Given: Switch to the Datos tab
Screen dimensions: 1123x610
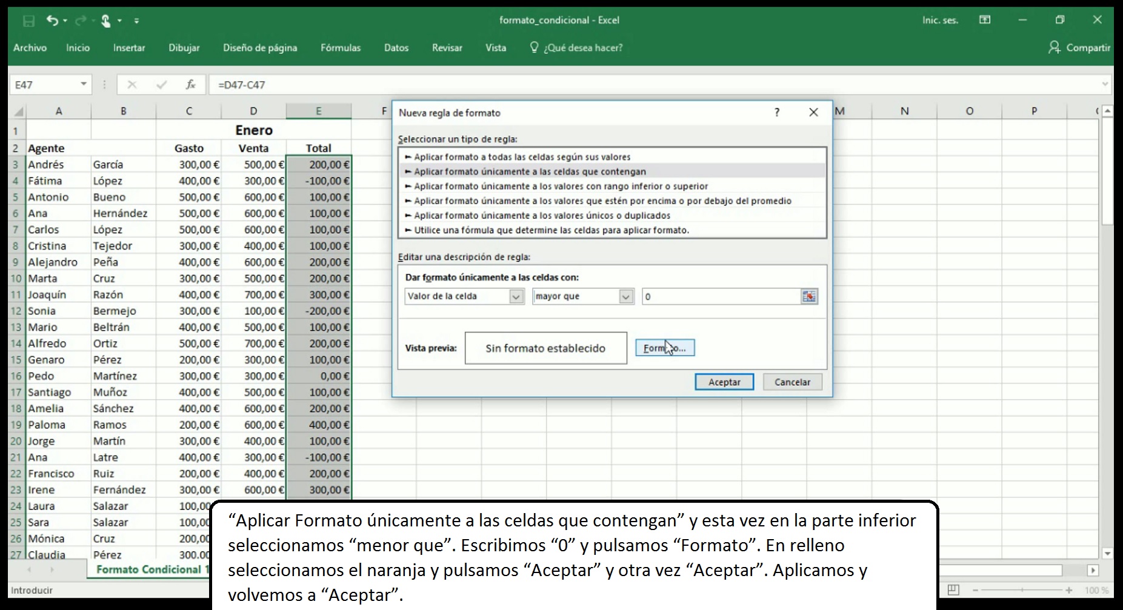Looking at the screenshot, I should point(396,47).
